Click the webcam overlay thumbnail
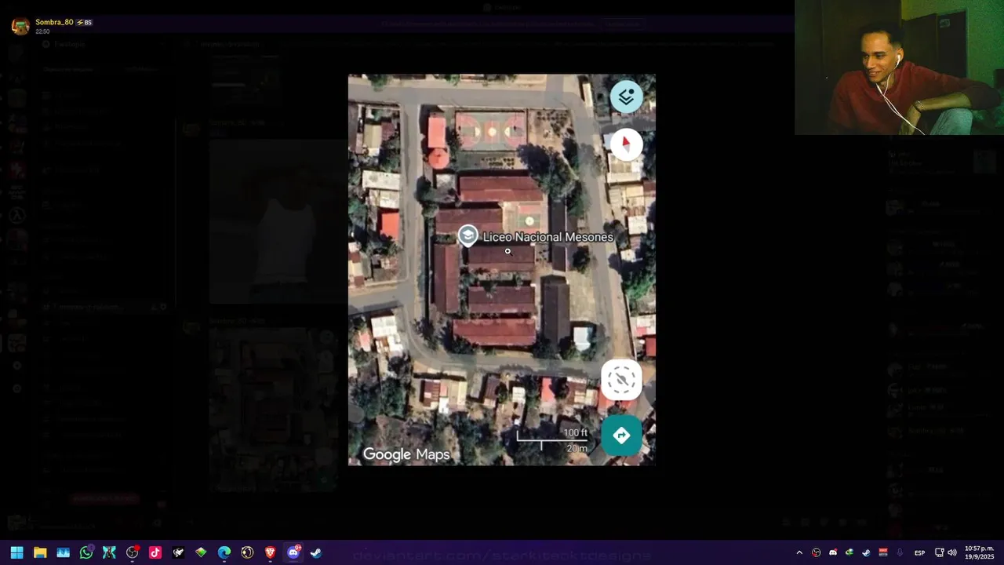Viewport: 1004px width, 565px height. pyautogui.click(x=899, y=67)
